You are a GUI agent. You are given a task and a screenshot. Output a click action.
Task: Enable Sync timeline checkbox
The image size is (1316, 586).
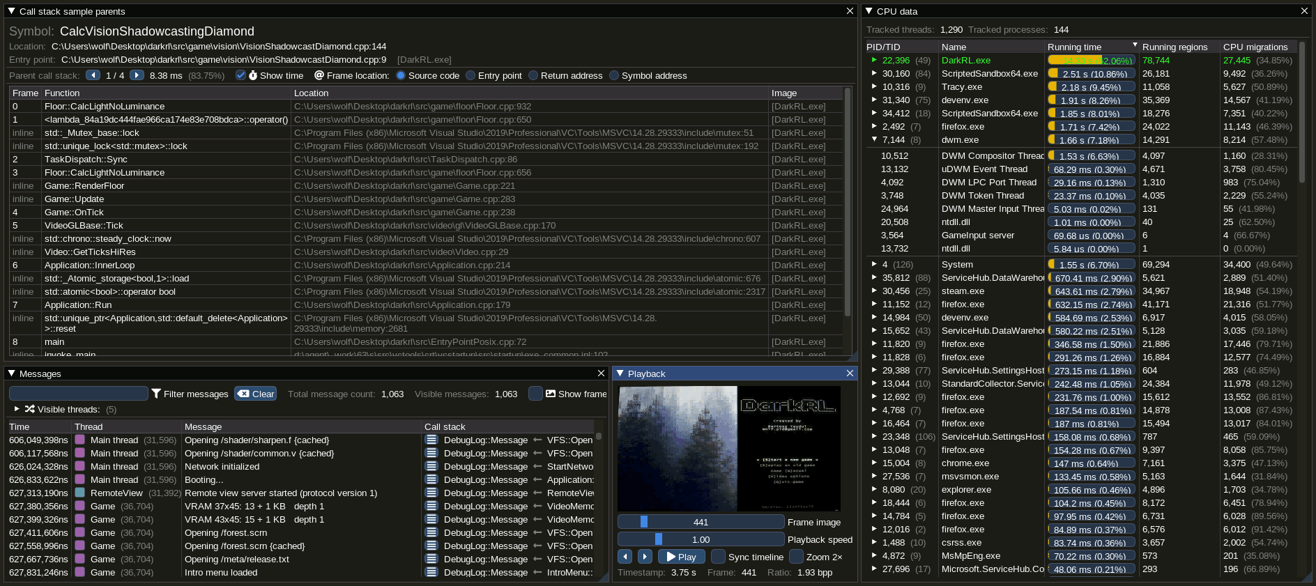click(x=718, y=557)
